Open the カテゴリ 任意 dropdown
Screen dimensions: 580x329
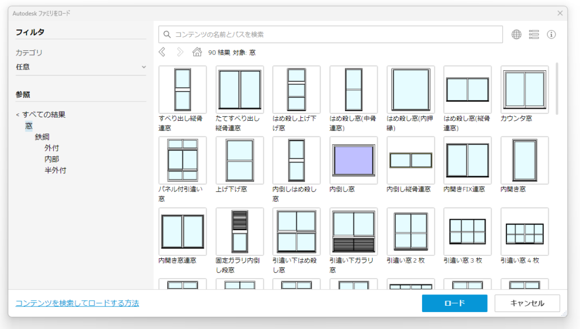[x=81, y=67]
